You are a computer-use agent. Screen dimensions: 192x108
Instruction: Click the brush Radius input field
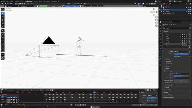coord(56,6)
